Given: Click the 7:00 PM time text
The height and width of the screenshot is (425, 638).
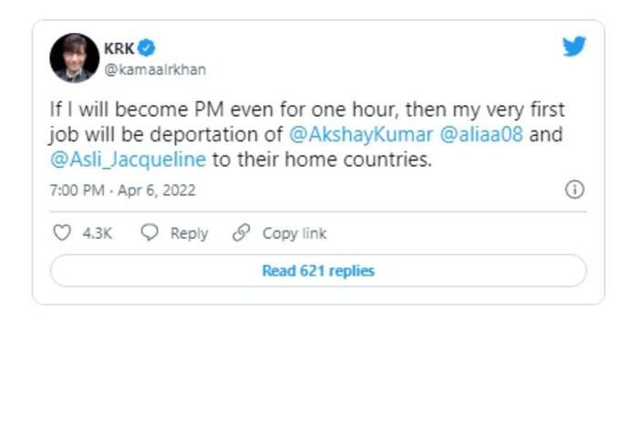Looking at the screenshot, I should click(77, 191).
